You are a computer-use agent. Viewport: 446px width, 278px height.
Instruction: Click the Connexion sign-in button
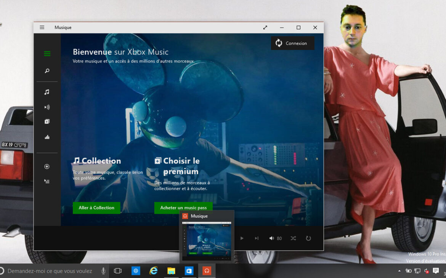point(293,43)
